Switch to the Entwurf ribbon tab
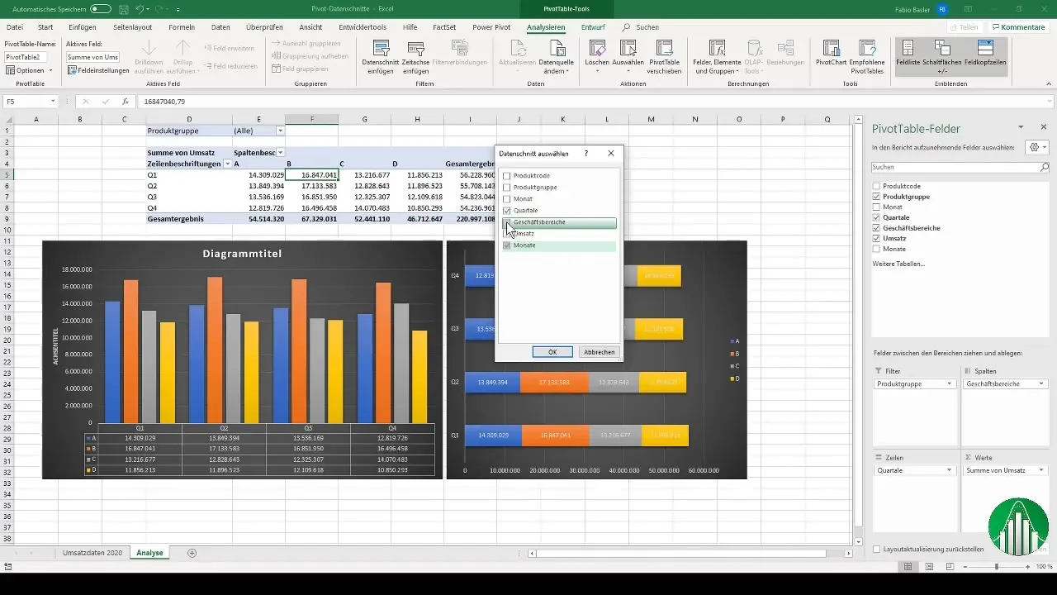This screenshot has height=595, width=1057. (x=593, y=27)
